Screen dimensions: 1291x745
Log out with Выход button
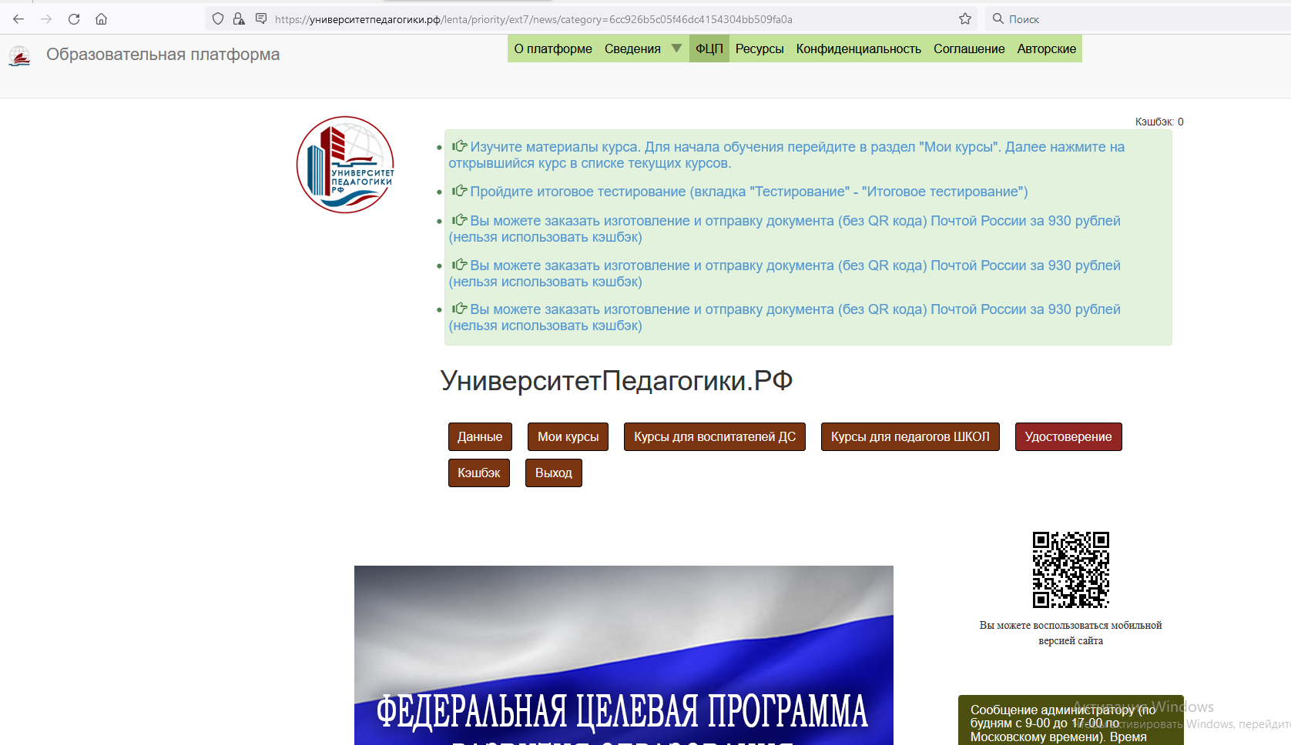click(554, 473)
